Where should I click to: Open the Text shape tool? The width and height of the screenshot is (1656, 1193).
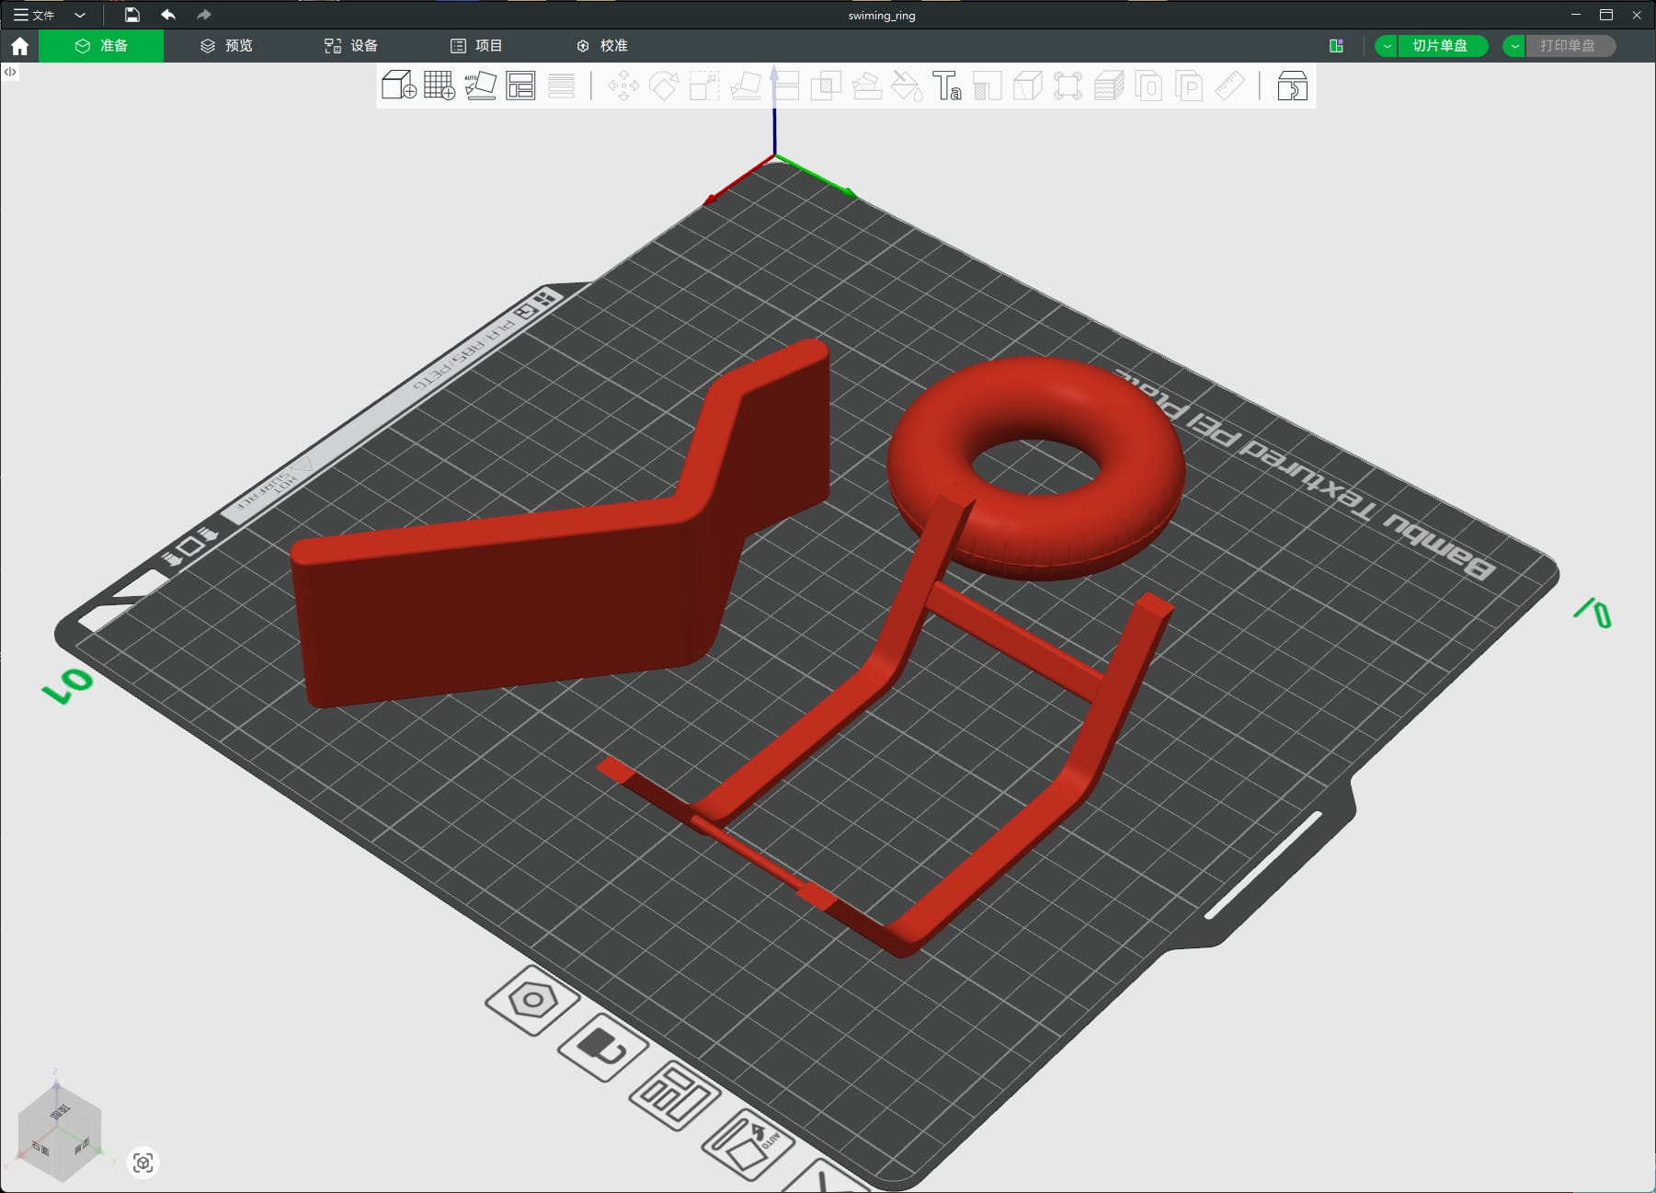[x=947, y=86]
